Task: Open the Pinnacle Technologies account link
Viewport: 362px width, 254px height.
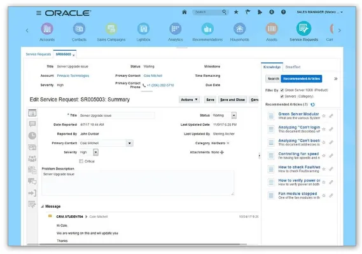Action: [x=73, y=76]
